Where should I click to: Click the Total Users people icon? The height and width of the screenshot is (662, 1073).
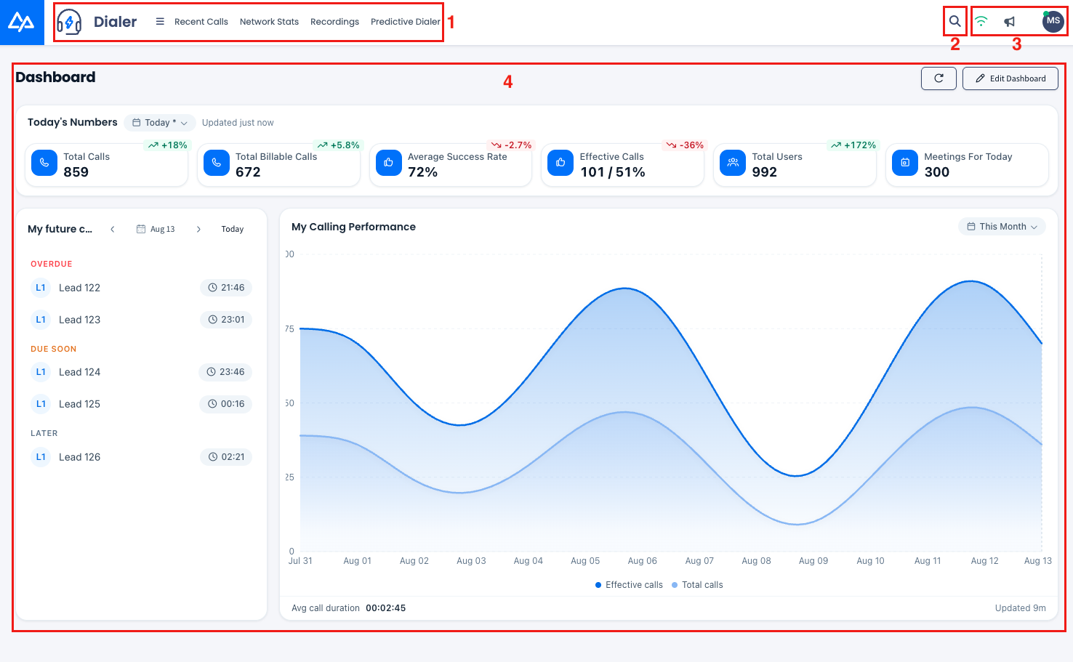pos(733,163)
